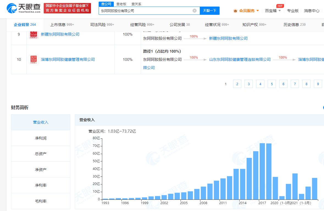The height and width of the screenshot is (211, 324).
Task: Click in the company search field
Action: 146,11
